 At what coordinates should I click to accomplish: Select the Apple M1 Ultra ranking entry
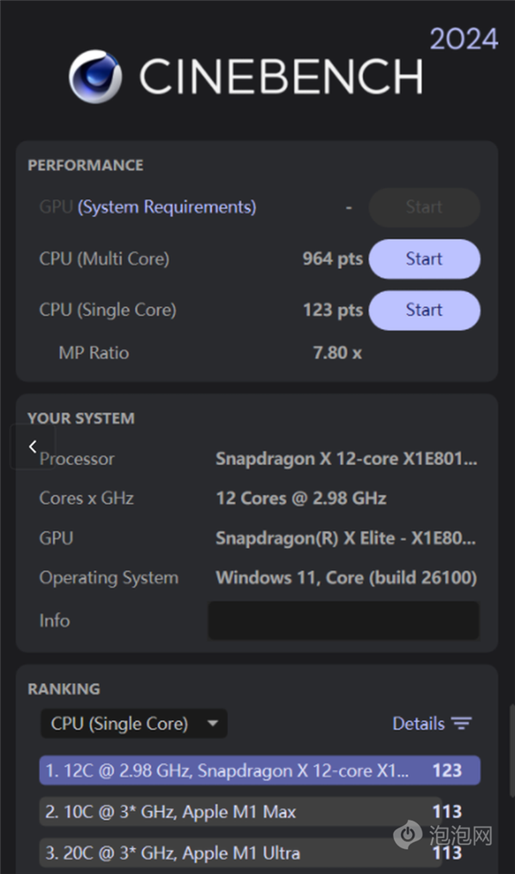(x=257, y=853)
